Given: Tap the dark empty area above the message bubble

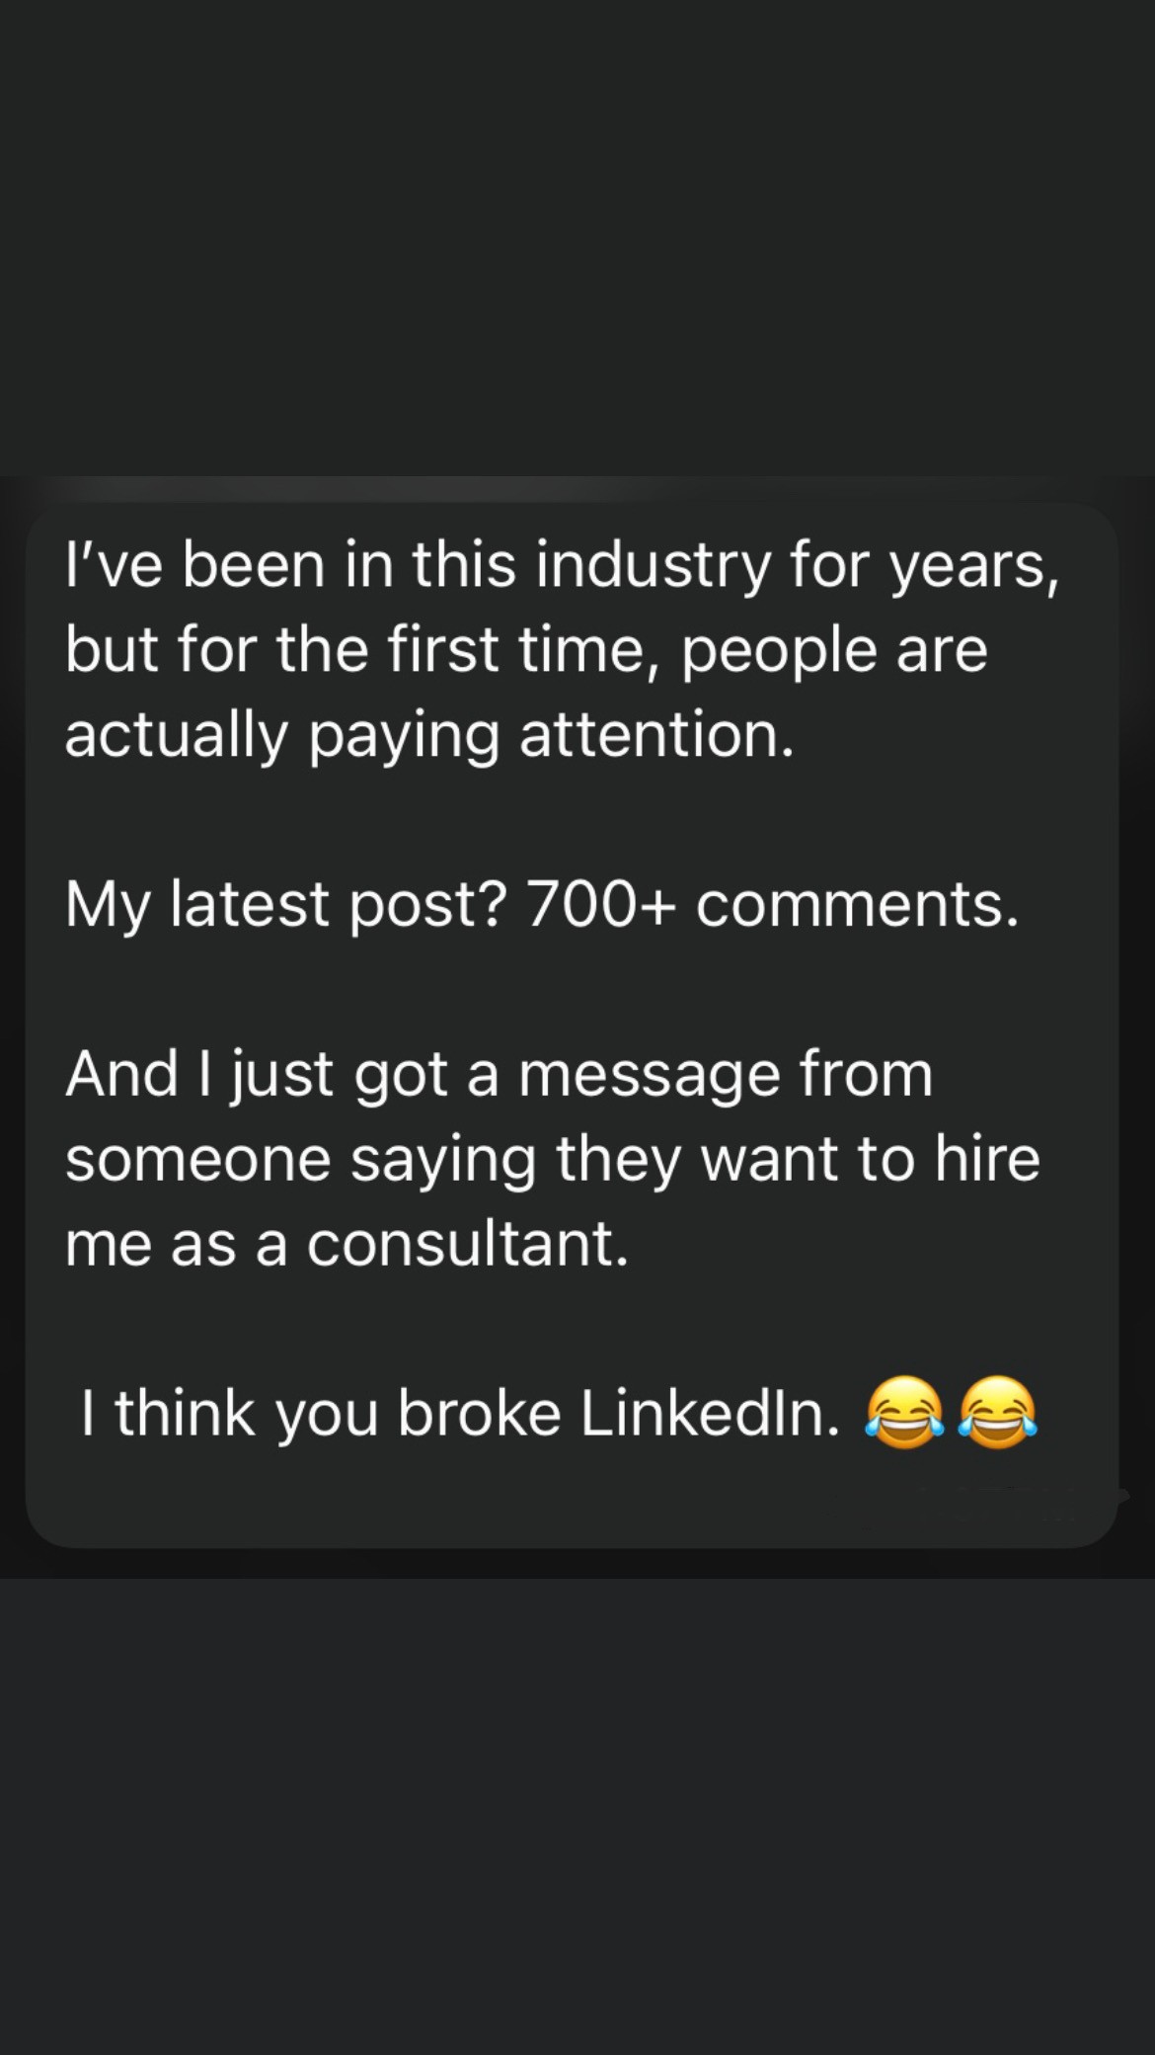Looking at the screenshot, I should pyautogui.click(x=577, y=237).
